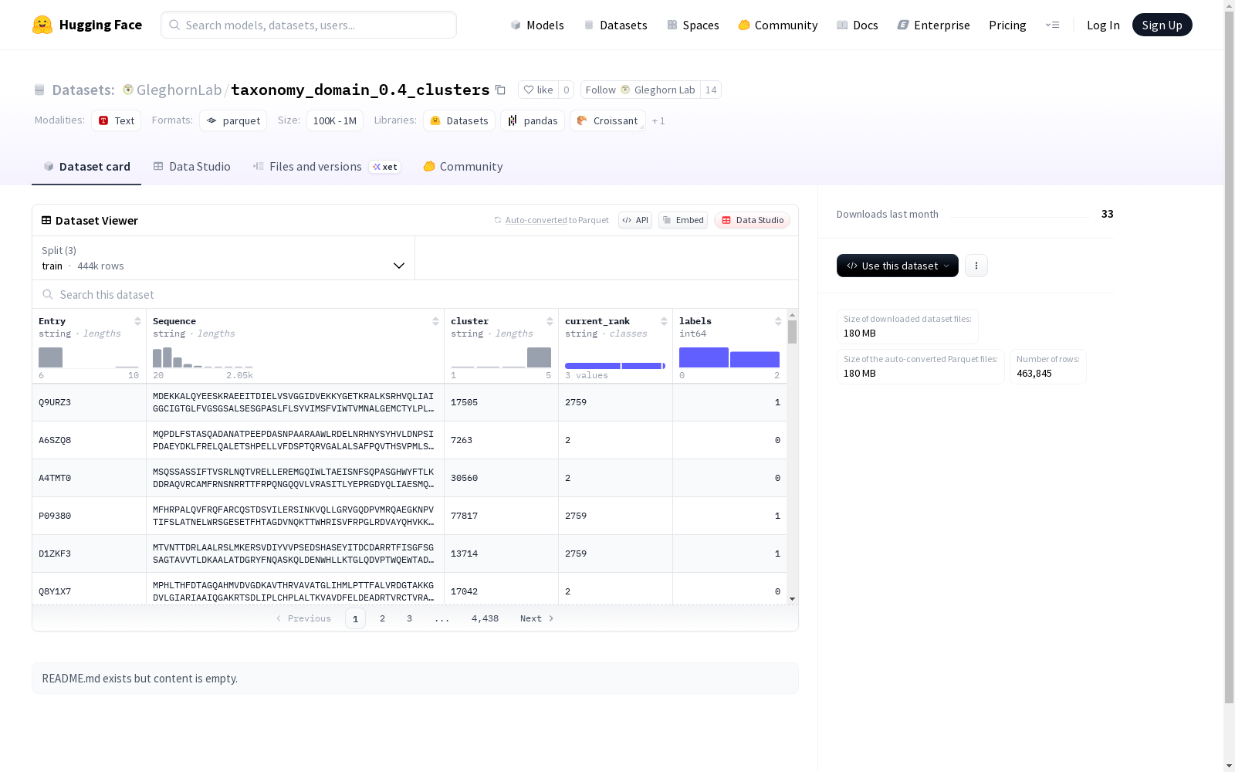This screenshot has width=1235, height=772.
Task: Click the current_rank classes bar
Action: [x=615, y=366]
